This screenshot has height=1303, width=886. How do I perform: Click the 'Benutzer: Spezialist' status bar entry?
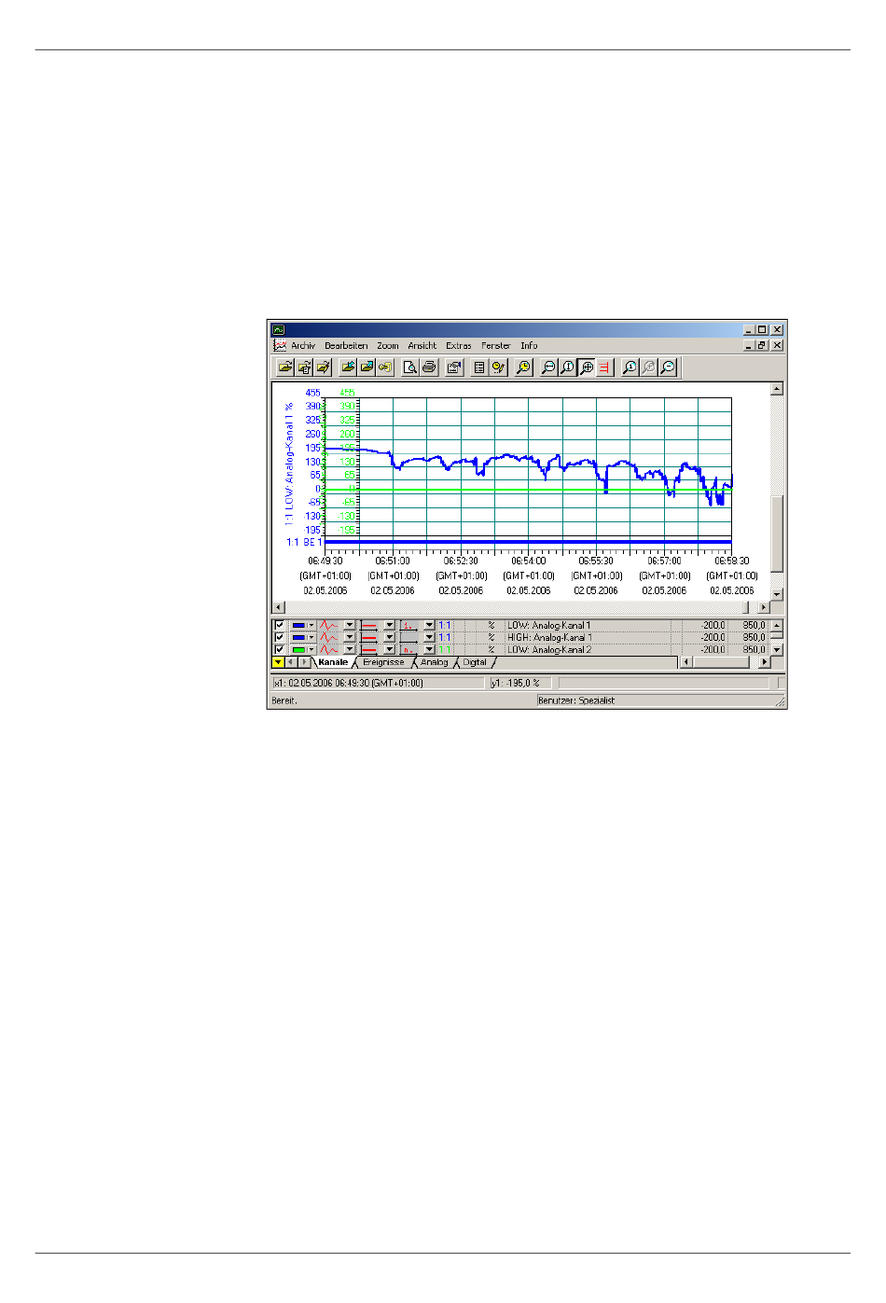click(x=576, y=700)
